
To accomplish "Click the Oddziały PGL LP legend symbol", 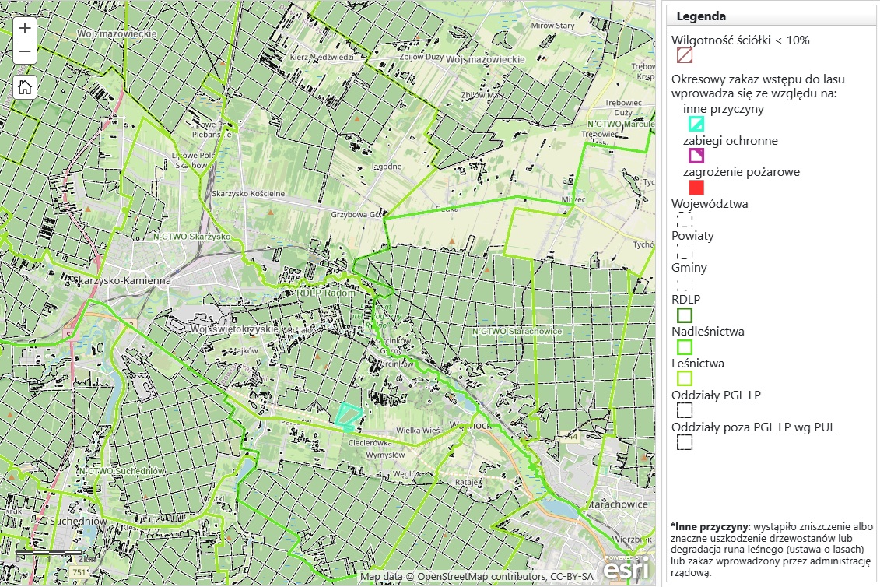I will 685,410.
